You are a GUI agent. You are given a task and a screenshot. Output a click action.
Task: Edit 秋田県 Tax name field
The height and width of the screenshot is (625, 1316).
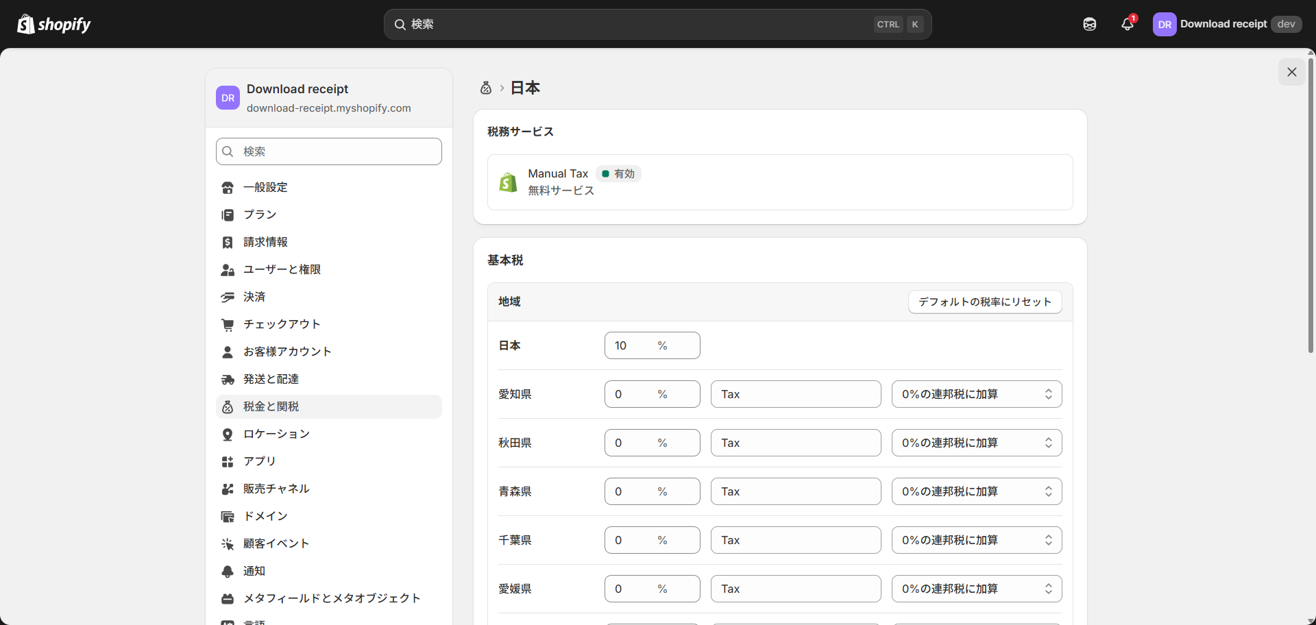pyautogui.click(x=796, y=443)
